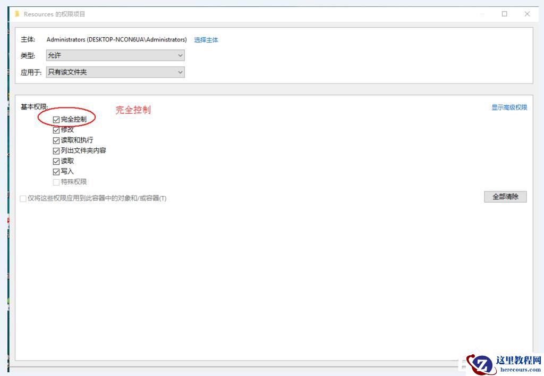Open 显示高级权限 view
Viewport: 544px width, 376px height.
point(509,107)
